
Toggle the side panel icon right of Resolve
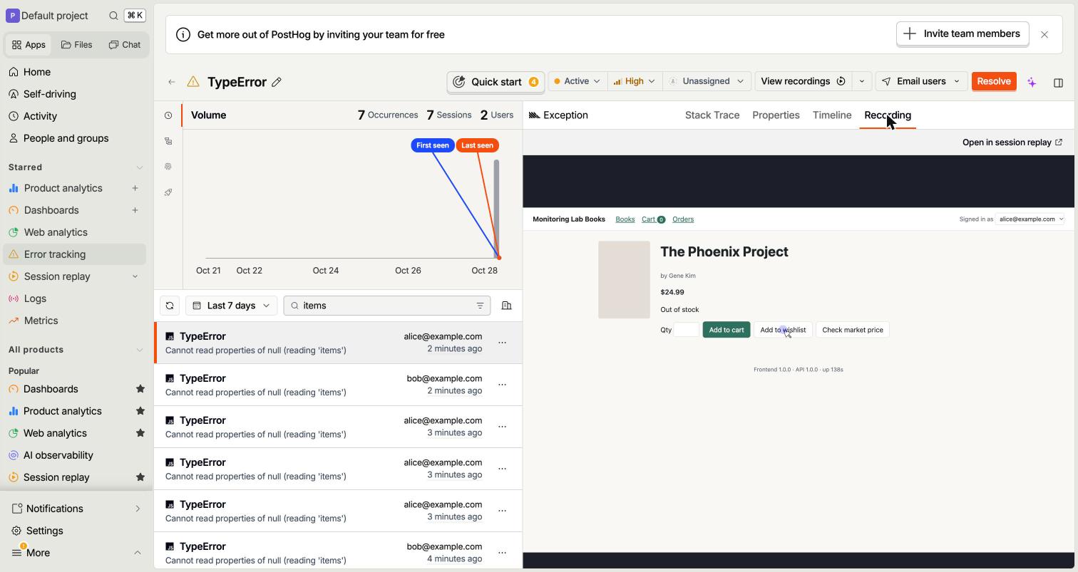[1058, 83]
